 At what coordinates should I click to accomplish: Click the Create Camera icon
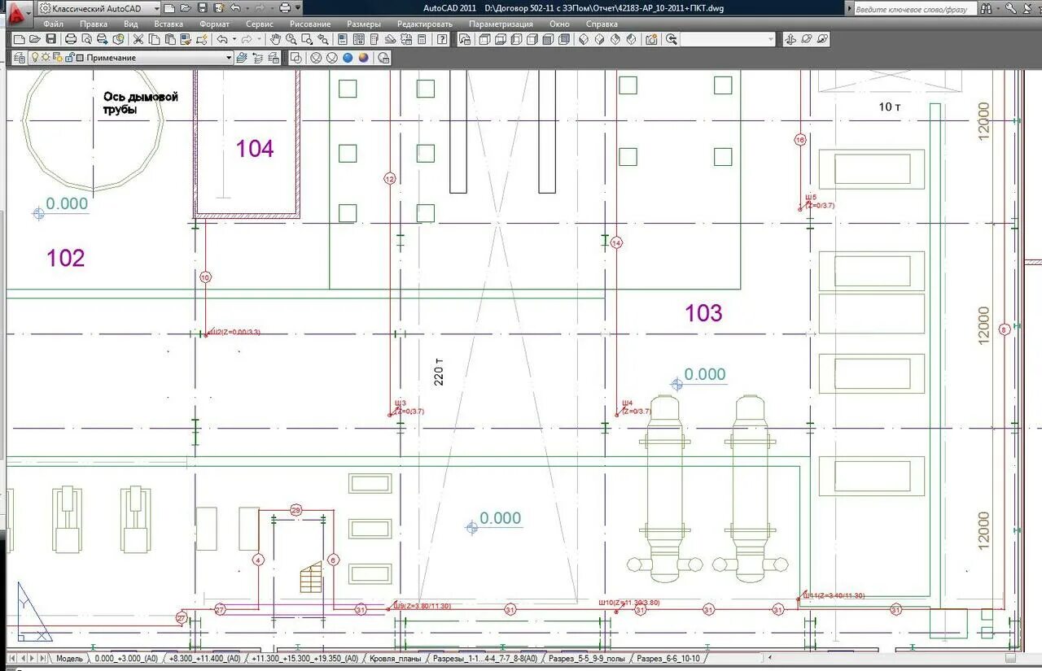[x=651, y=39]
